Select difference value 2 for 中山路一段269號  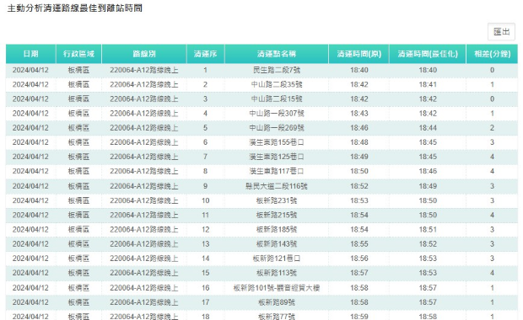click(492, 128)
